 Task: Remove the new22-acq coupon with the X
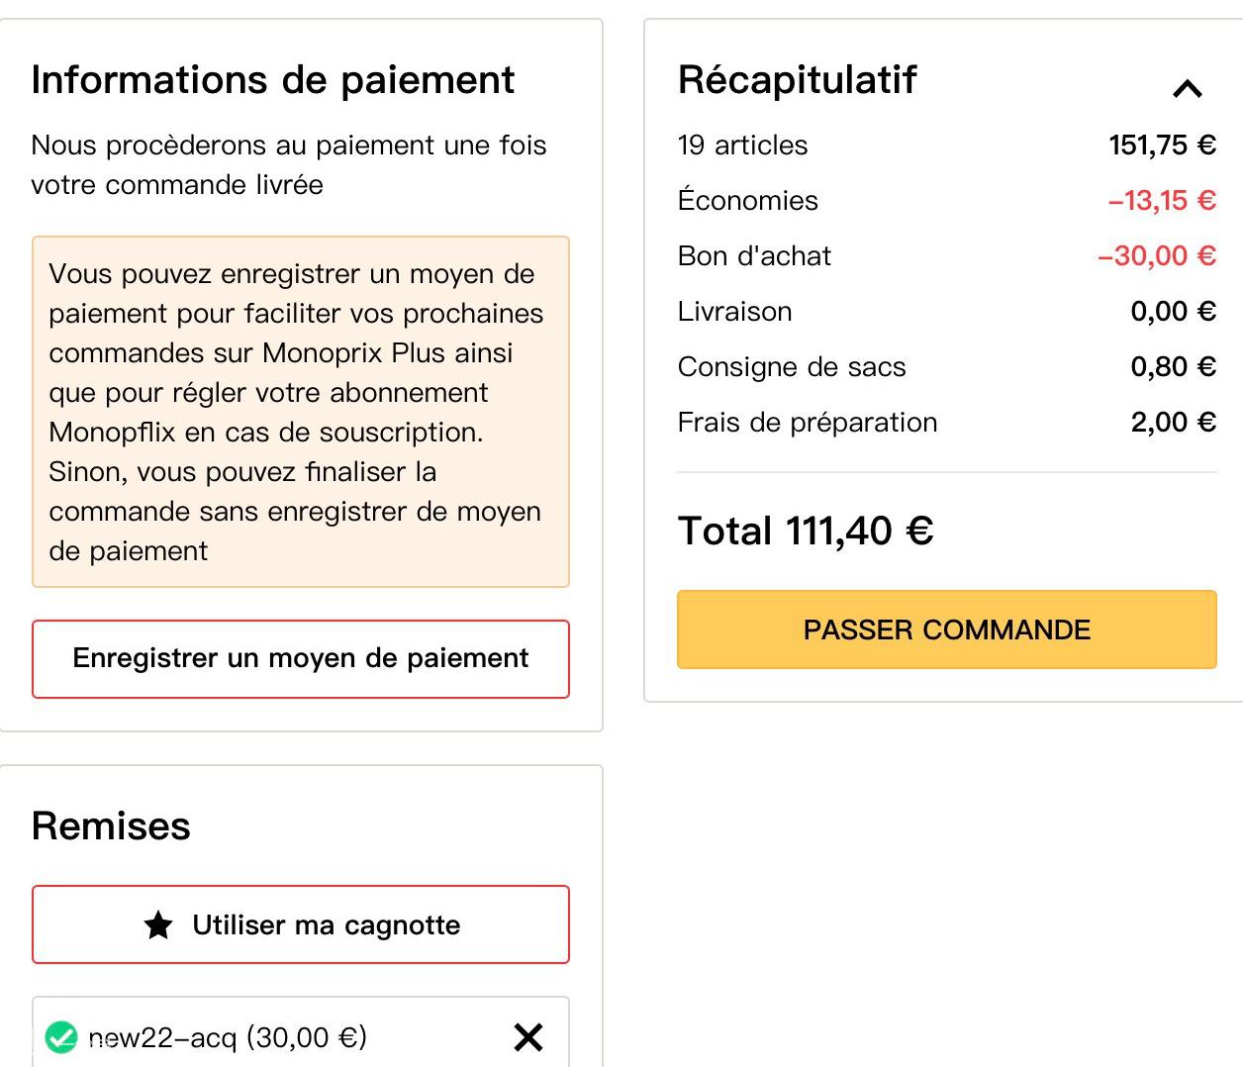[x=528, y=1037]
